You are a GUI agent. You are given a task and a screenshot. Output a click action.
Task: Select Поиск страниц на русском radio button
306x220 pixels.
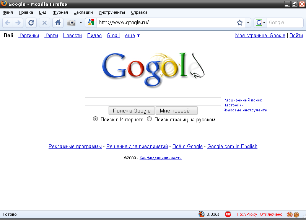[149, 119]
